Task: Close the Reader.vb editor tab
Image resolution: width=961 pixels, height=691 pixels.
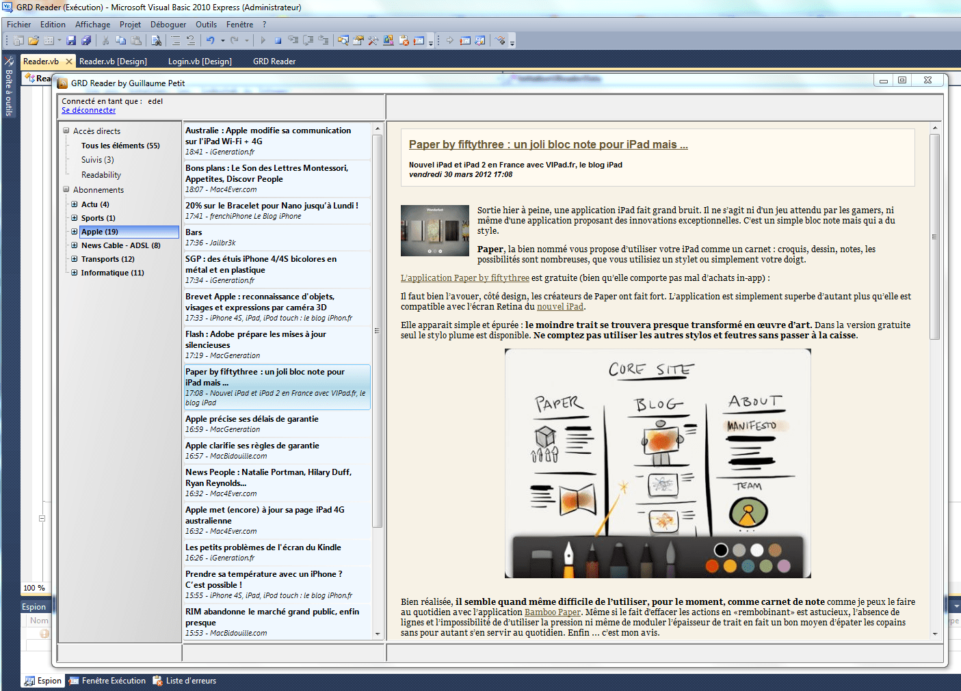Action: point(68,62)
